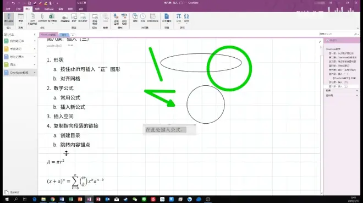Viewport: 363px width, 203px height.
Task: Open the search scope dropdown arrow
Action: (358, 34)
